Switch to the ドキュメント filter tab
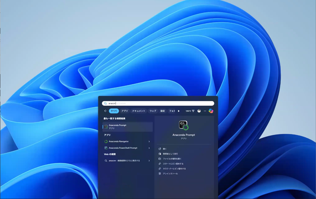 139,111
